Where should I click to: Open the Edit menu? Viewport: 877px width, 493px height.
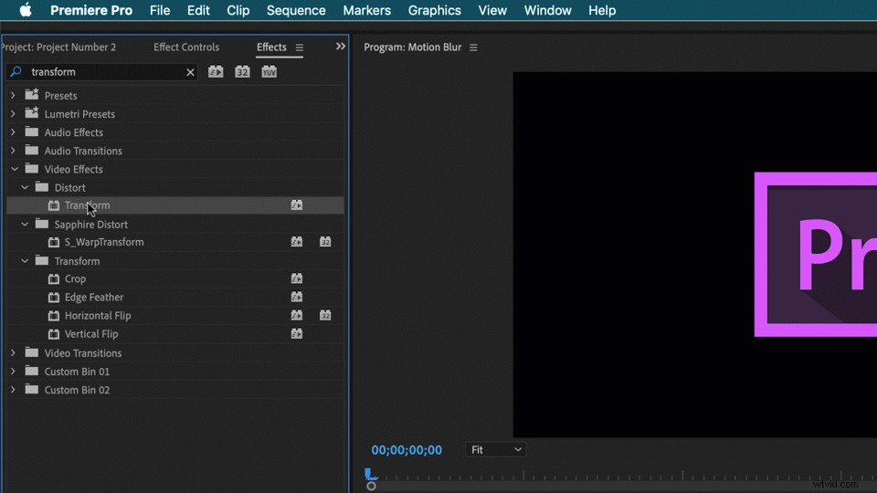pyautogui.click(x=198, y=10)
